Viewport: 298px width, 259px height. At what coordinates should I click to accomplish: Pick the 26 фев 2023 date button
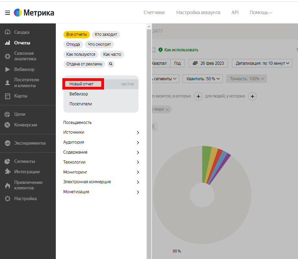(208, 63)
